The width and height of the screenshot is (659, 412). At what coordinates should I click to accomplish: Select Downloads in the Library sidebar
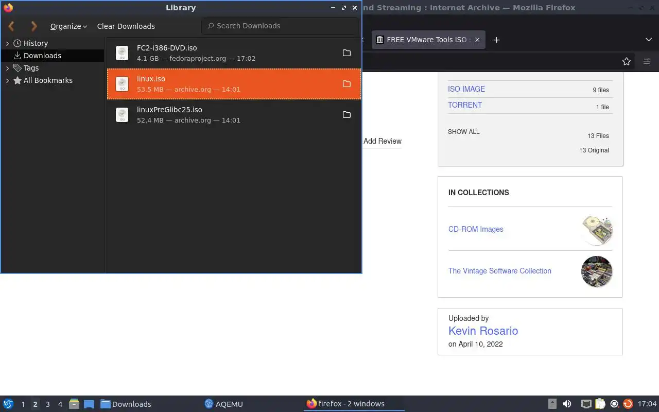coord(42,56)
